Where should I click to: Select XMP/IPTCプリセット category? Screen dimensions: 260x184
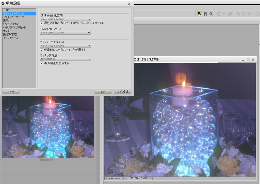[19, 27]
